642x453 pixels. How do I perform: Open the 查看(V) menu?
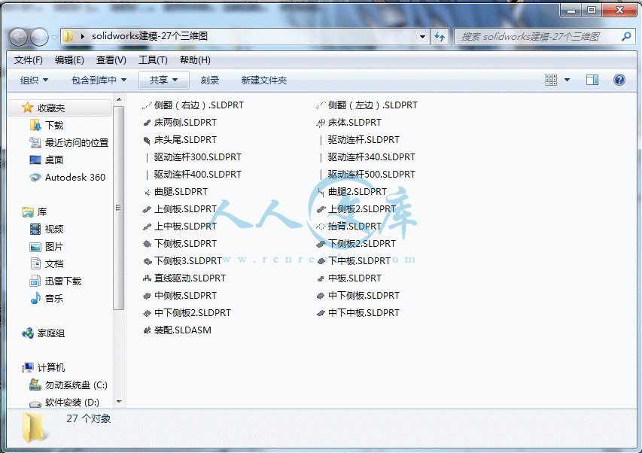coord(111,60)
